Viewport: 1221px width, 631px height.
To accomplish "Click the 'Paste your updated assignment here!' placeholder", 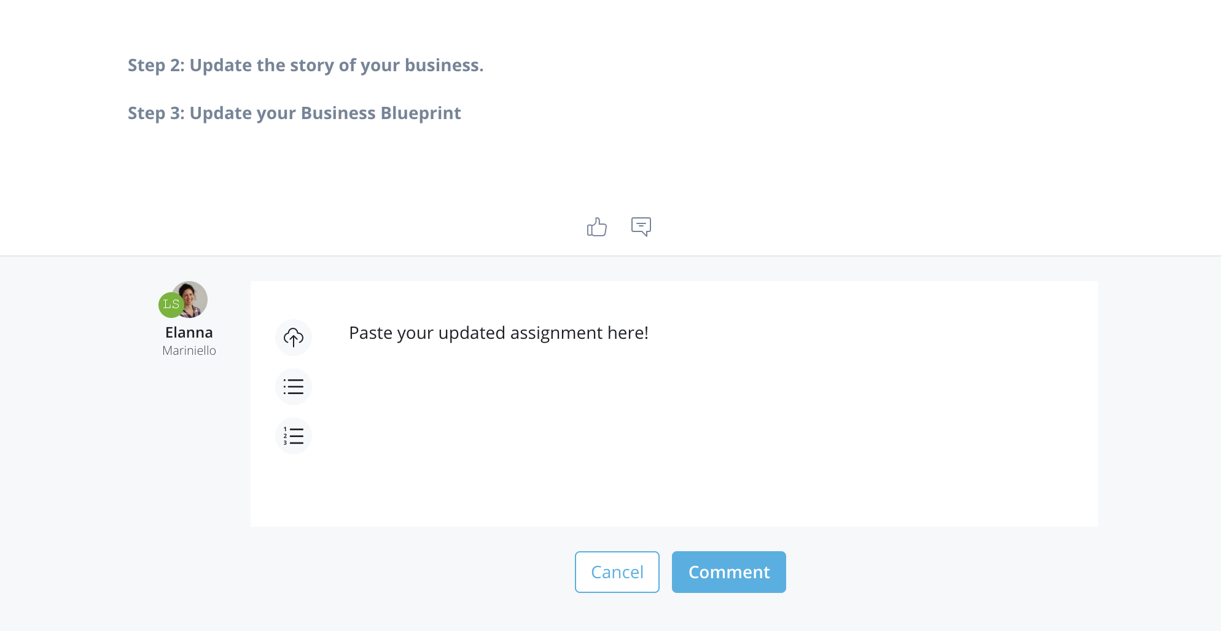I will click(x=498, y=333).
